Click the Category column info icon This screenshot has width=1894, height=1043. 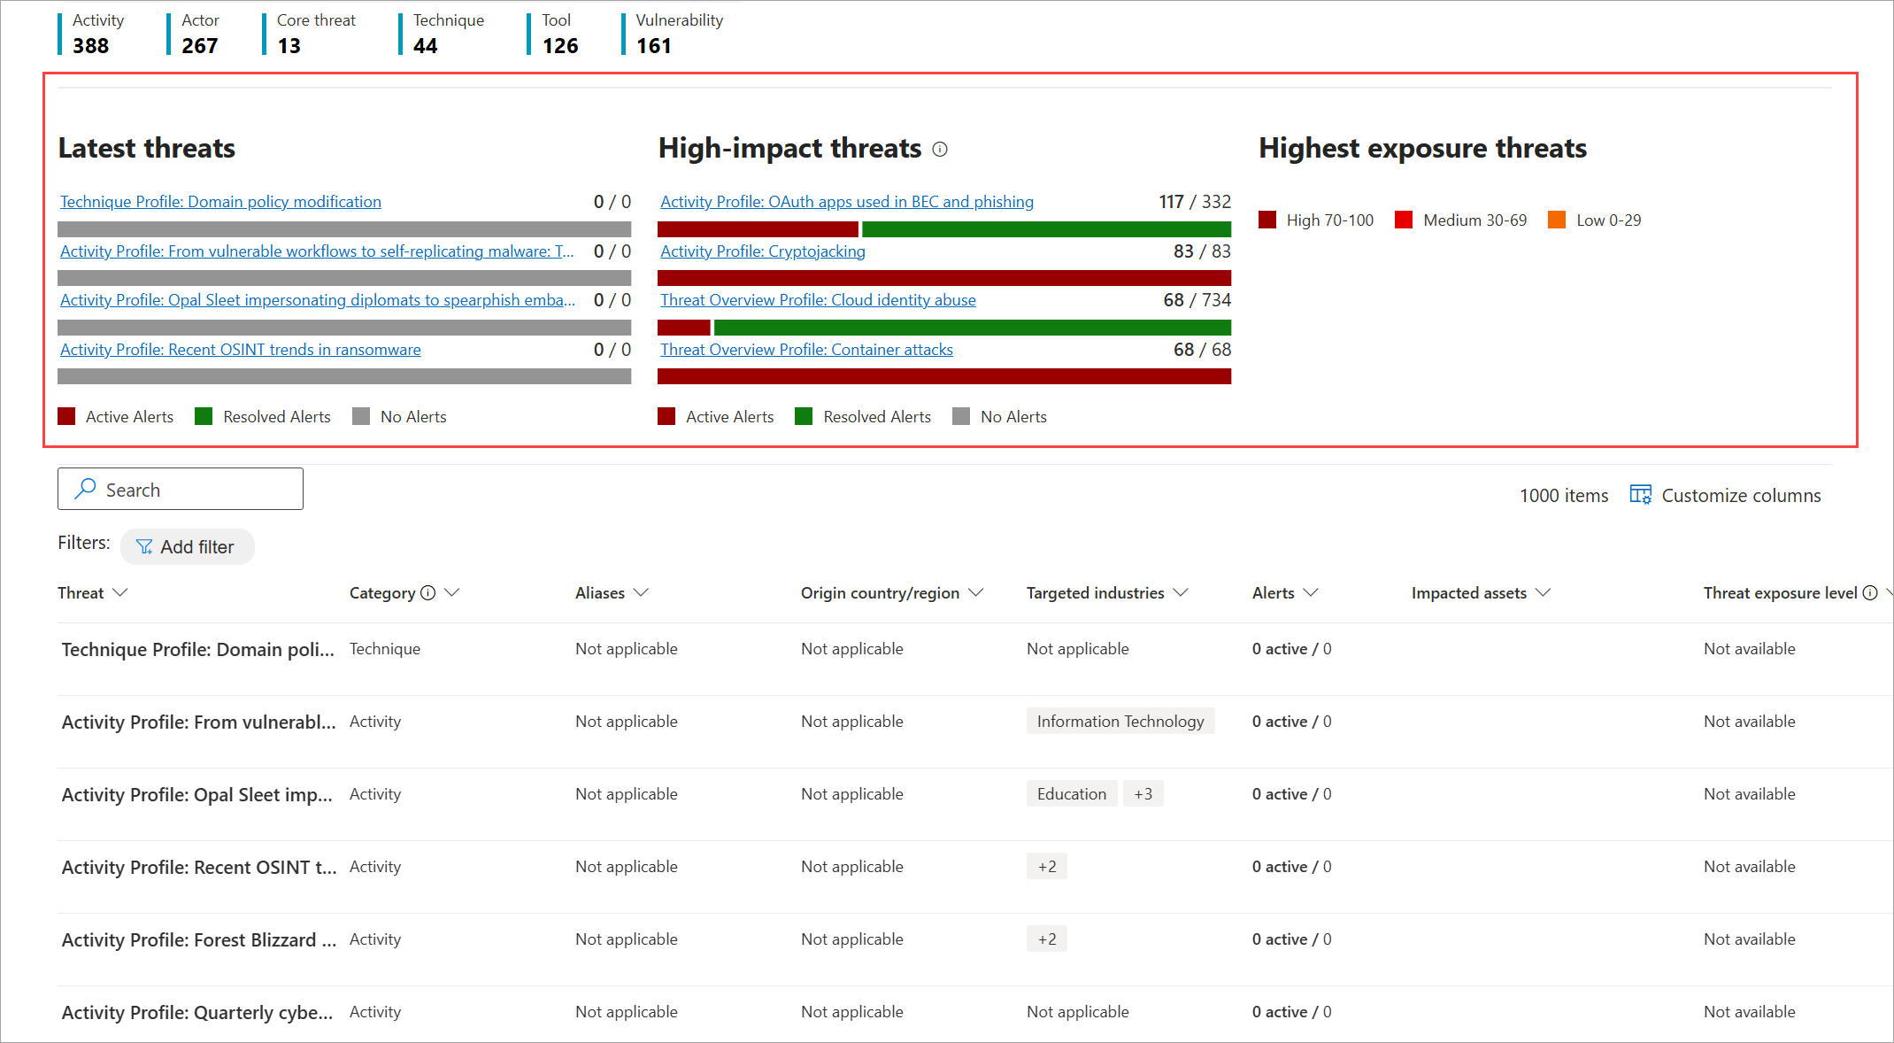(x=428, y=593)
